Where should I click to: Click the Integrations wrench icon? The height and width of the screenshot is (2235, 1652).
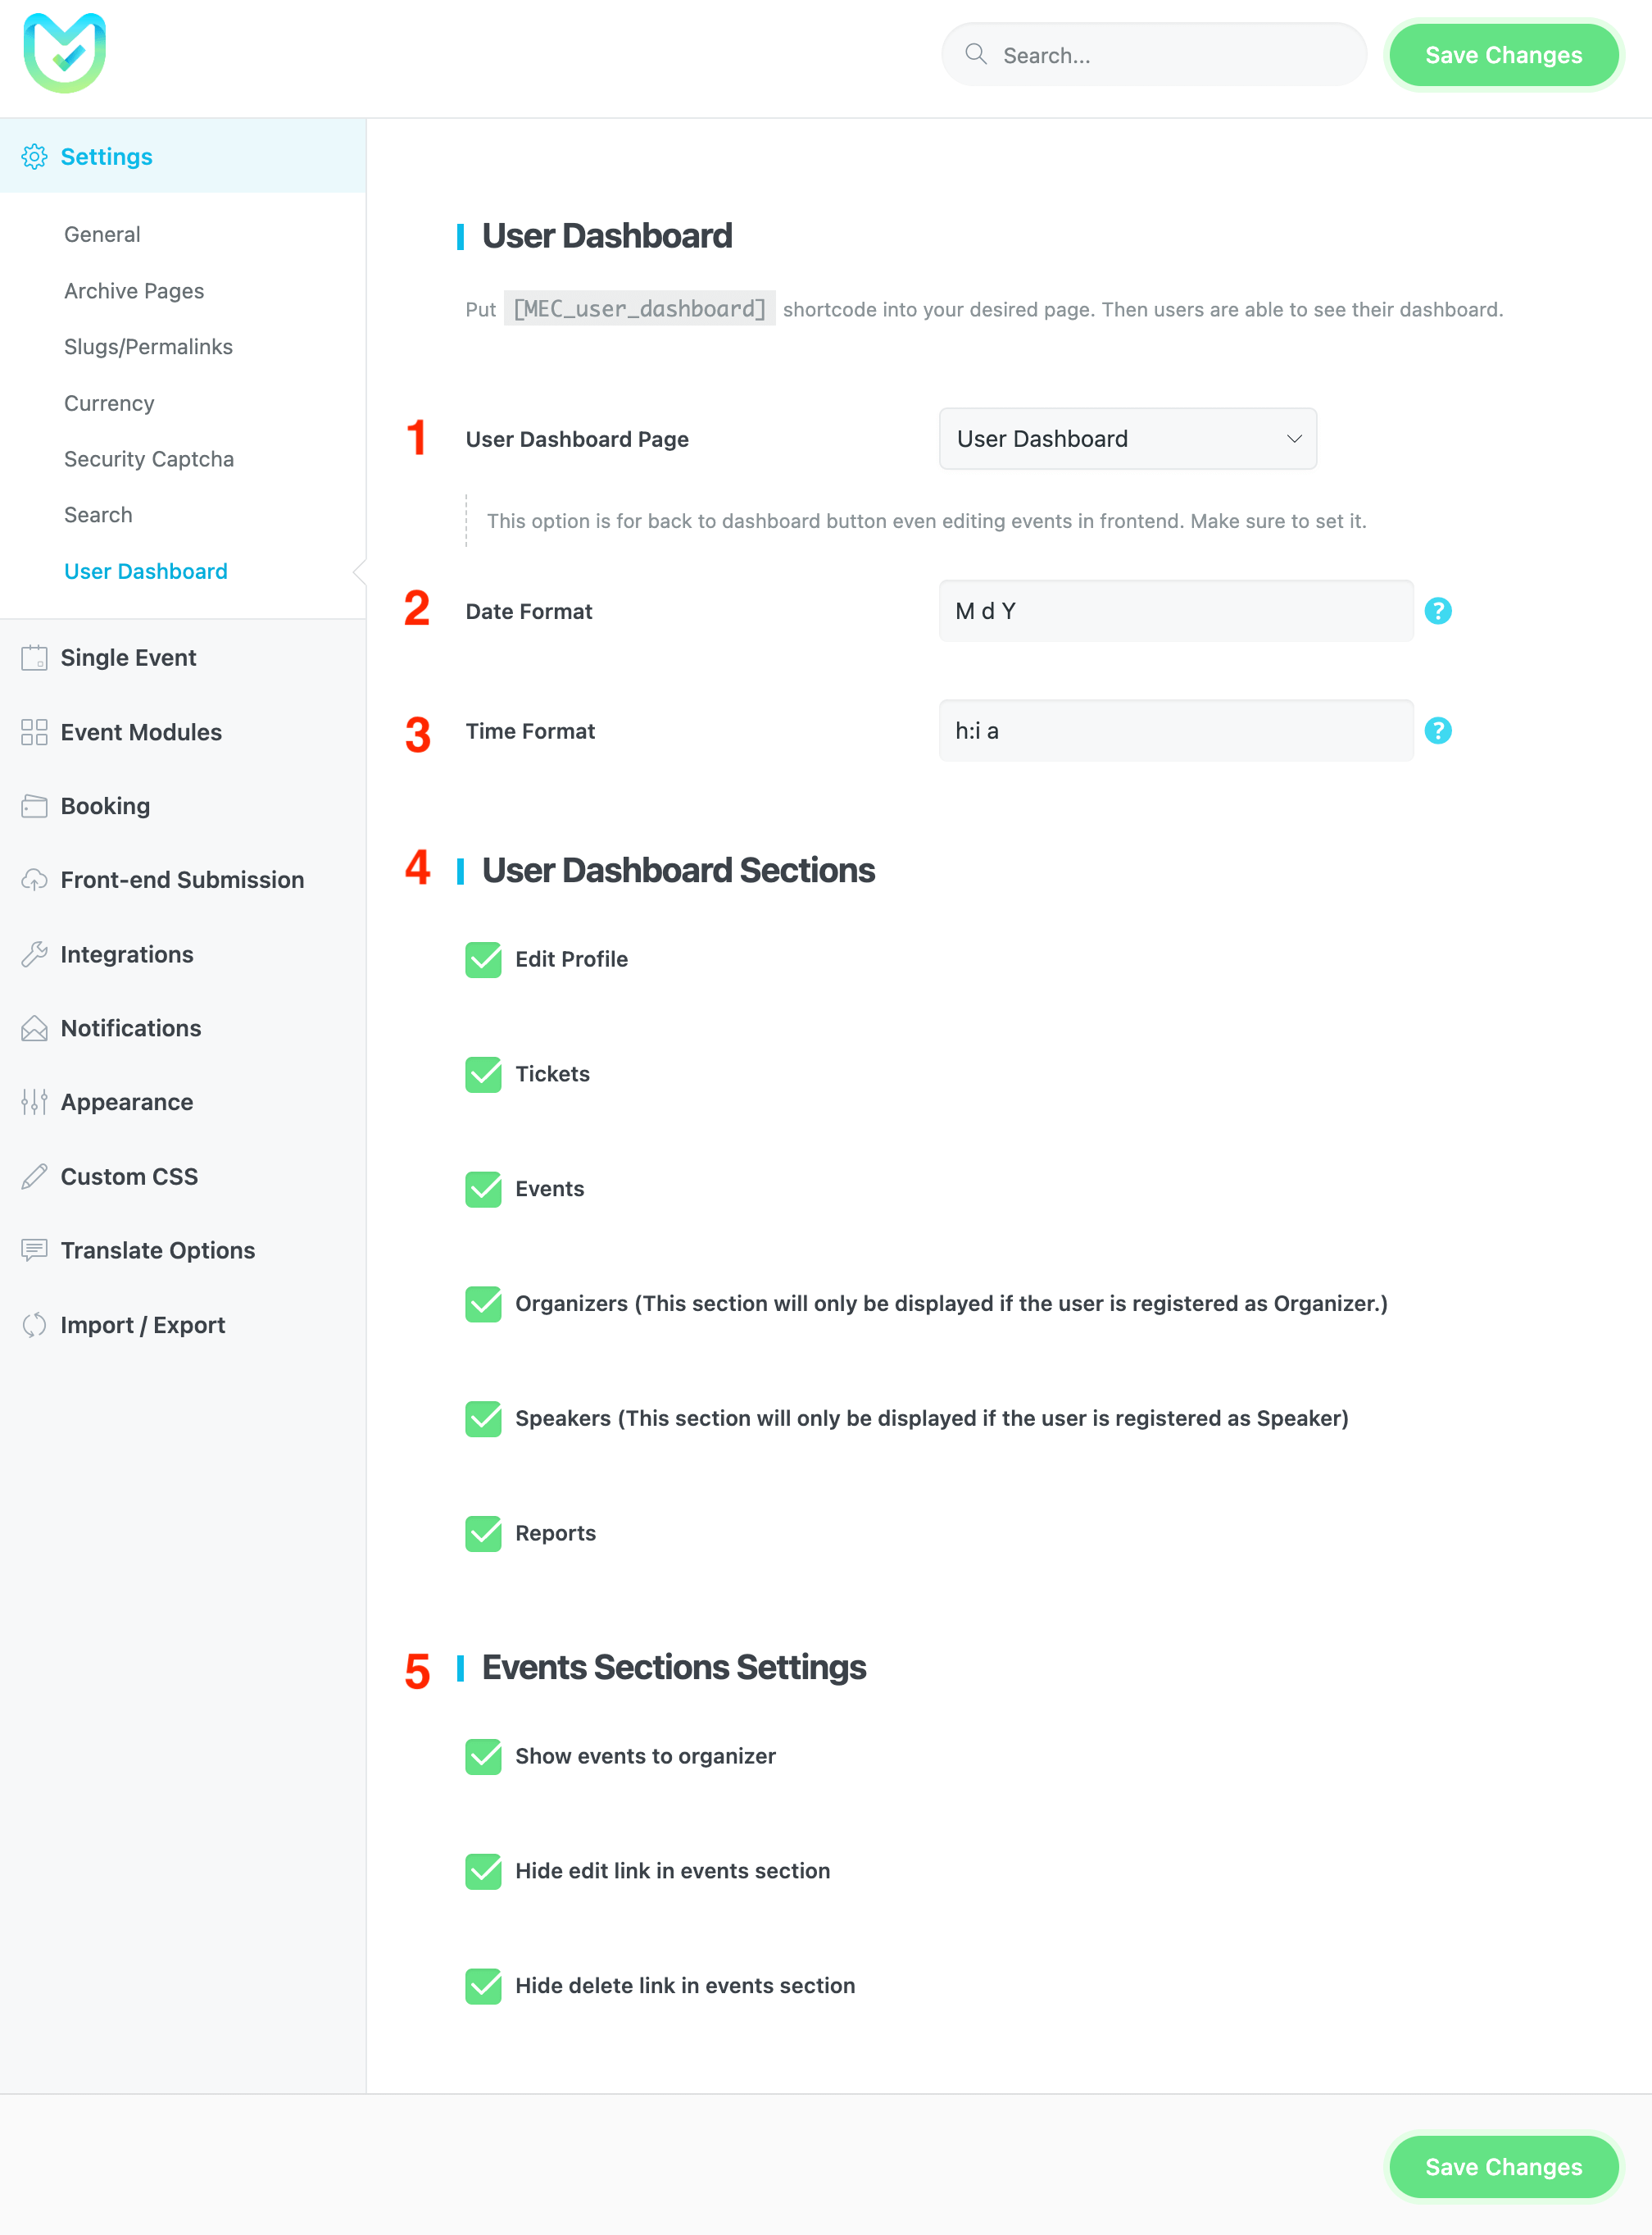coord(34,954)
